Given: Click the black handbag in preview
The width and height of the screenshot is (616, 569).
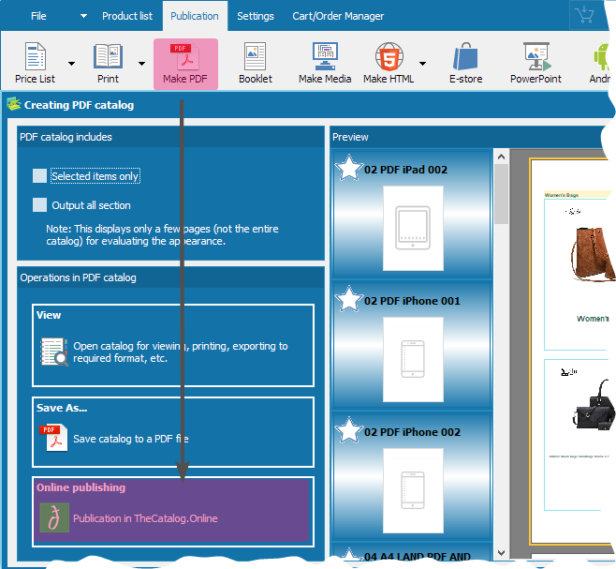Looking at the screenshot, I should pyautogui.click(x=594, y=405).
